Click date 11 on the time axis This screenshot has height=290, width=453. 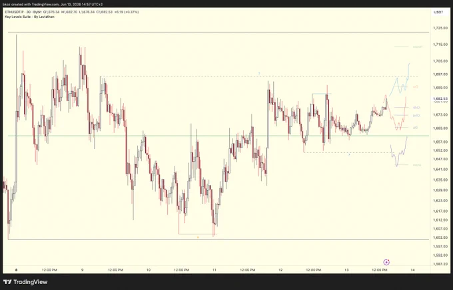click(x=215, y=270)
